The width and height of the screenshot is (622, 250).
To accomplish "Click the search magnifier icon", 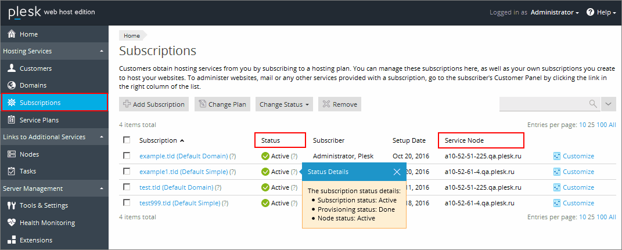I will point(593,104).
